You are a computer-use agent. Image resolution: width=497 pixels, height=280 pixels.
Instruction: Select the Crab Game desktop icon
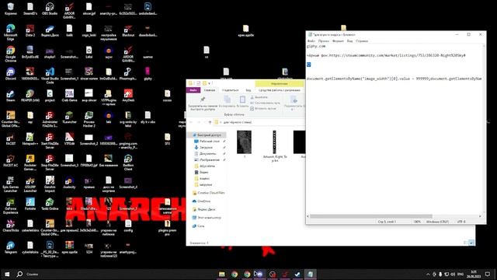point(69,95)
